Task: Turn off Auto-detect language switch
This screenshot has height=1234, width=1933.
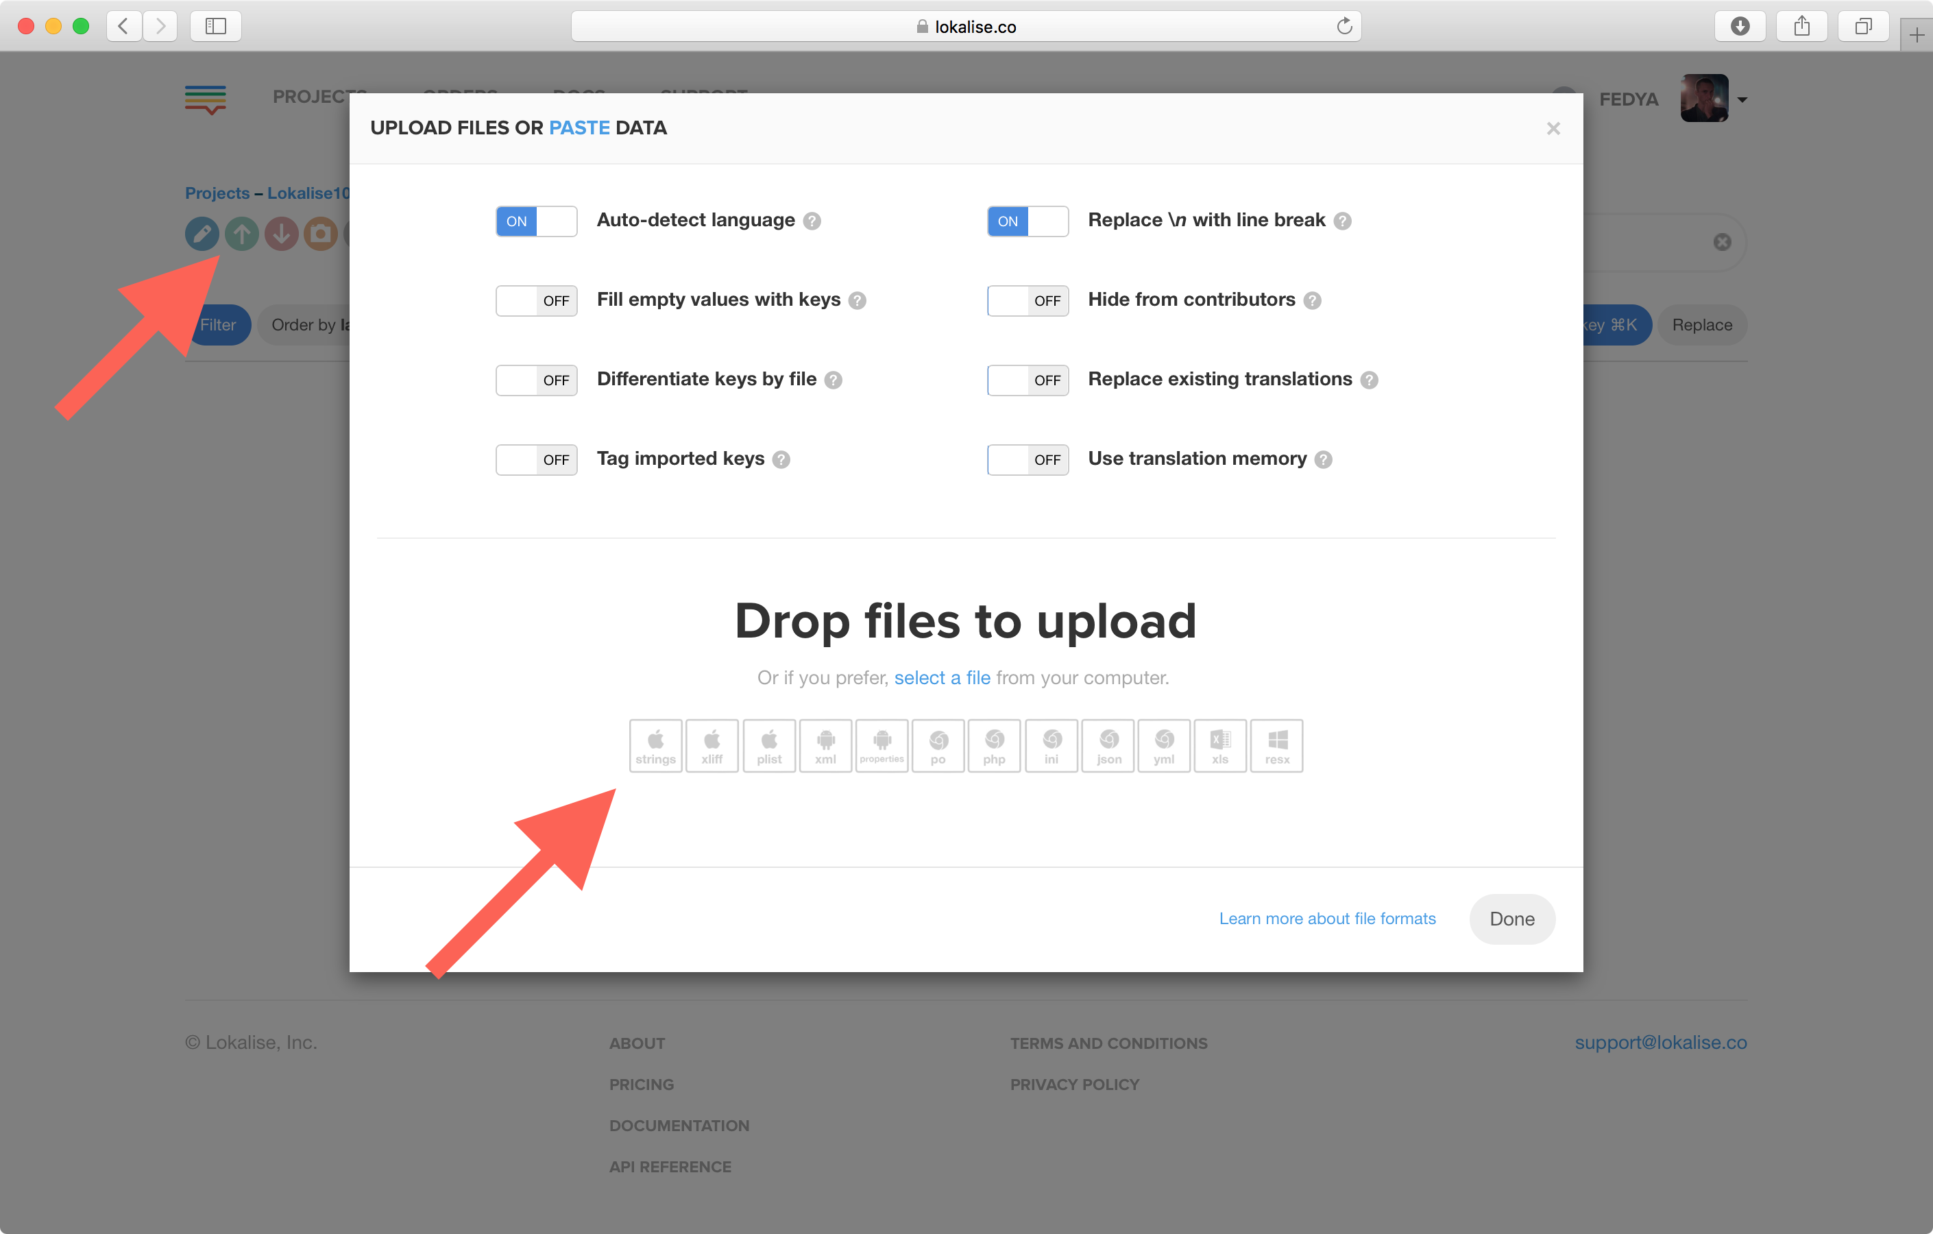Action: pos(536,221)
